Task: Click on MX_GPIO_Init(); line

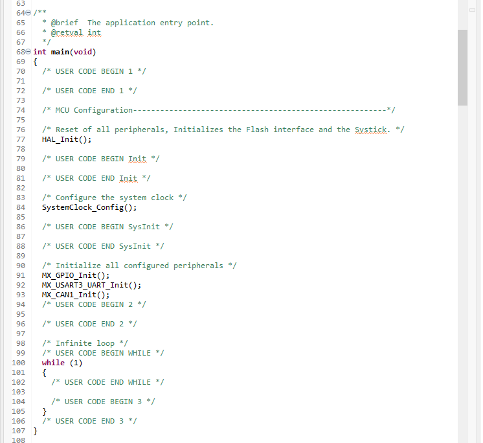Action: tap(76, 275)
